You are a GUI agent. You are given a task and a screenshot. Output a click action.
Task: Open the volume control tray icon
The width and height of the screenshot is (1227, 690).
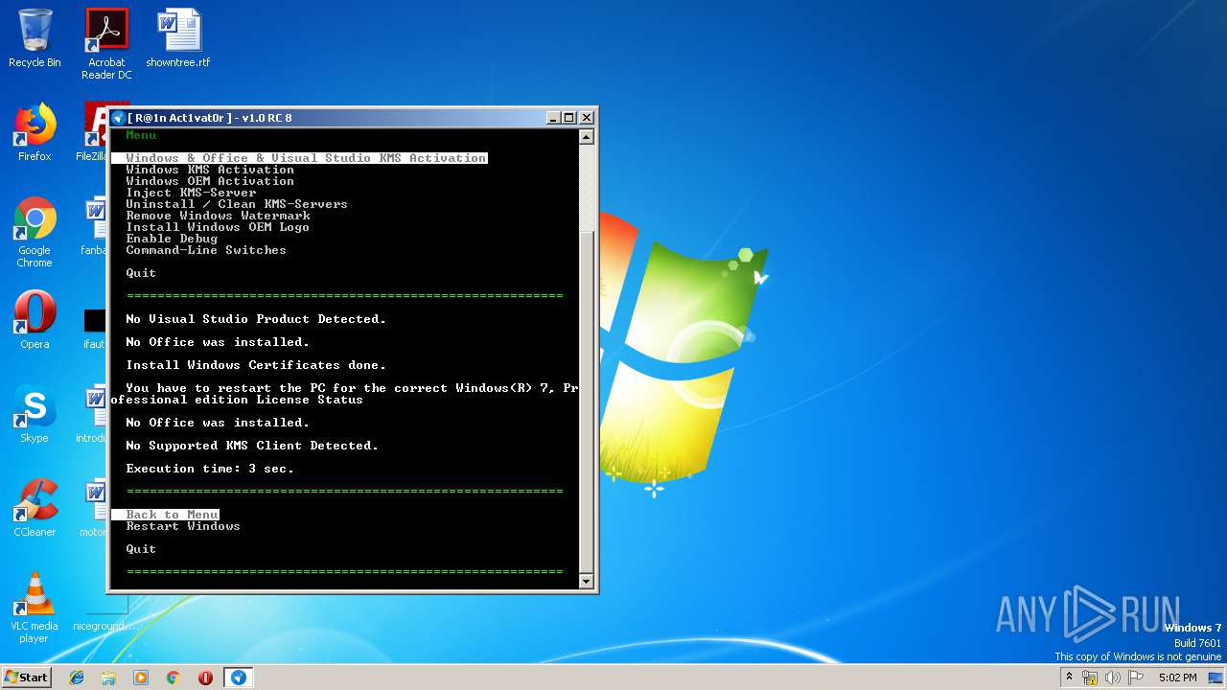pos(1113,678)
